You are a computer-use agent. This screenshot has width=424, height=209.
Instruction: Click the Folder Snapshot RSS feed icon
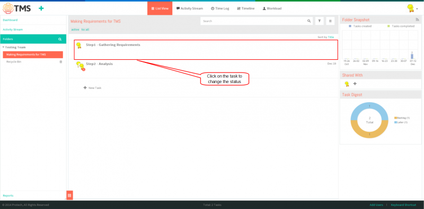[x=417, y=20]
